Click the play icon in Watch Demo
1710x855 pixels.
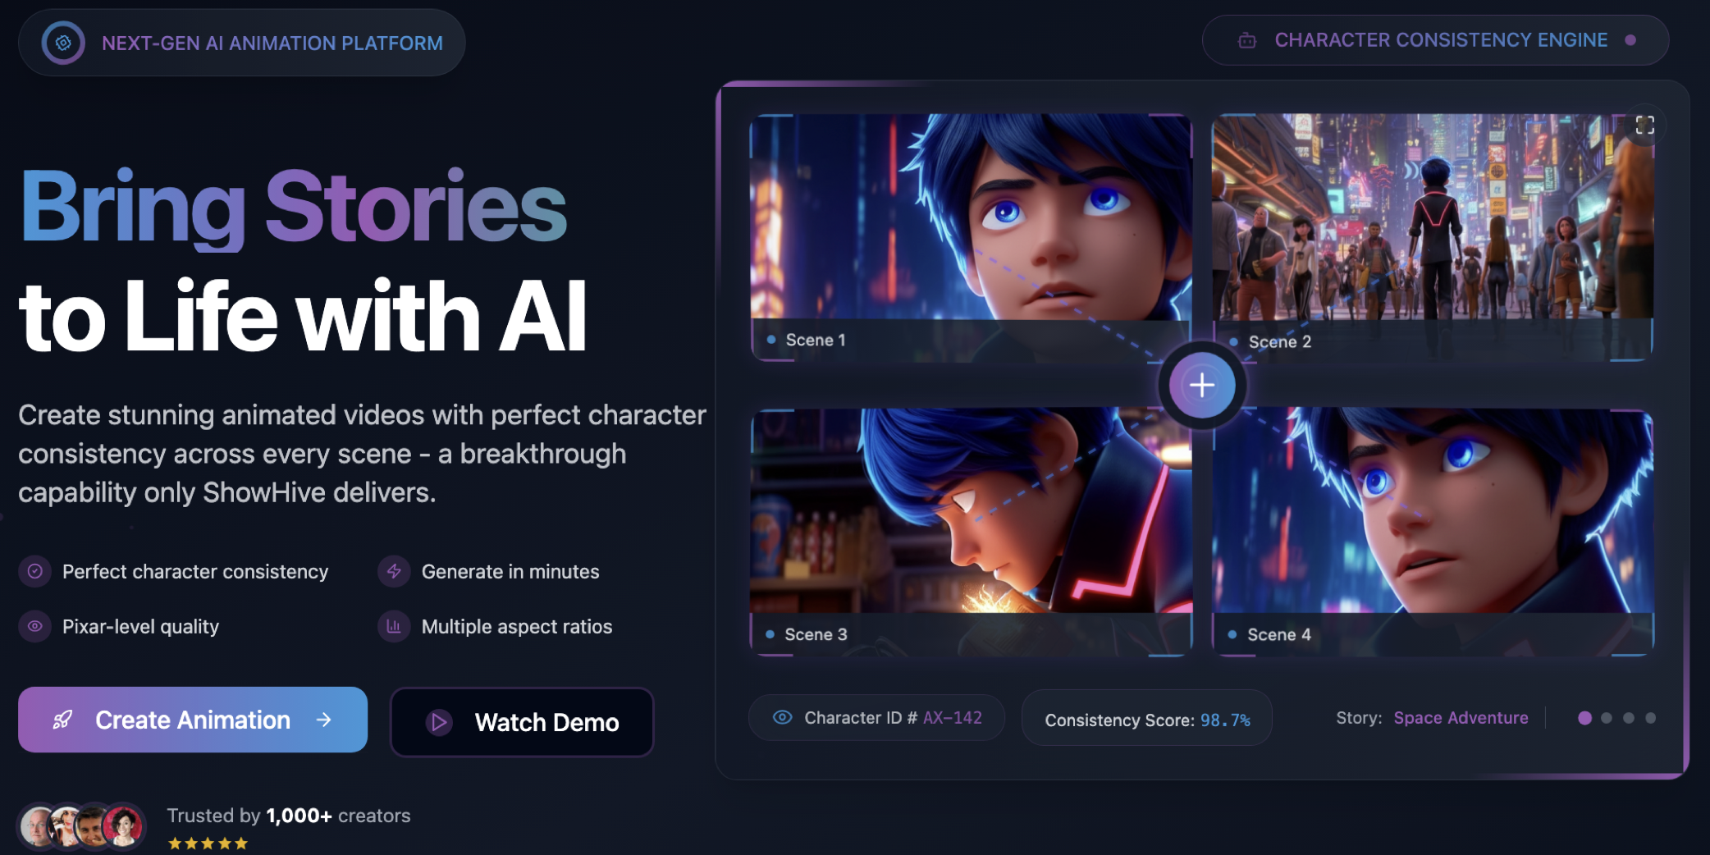click(439, 722)
